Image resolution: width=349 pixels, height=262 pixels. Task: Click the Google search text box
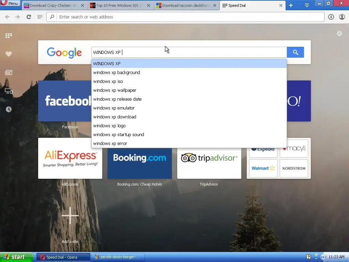(189, 52)
